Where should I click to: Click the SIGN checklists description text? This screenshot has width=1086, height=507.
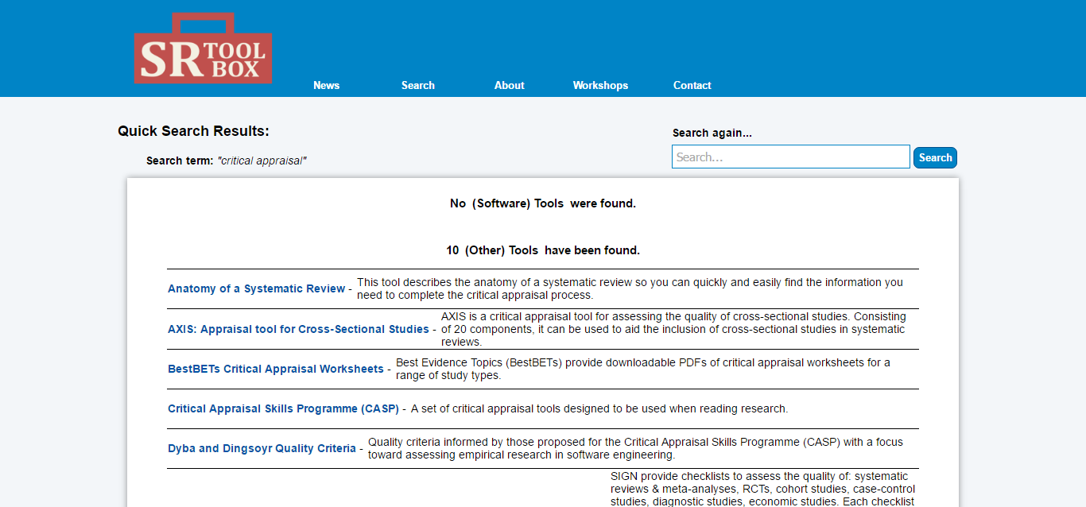(x=763, y=489)
